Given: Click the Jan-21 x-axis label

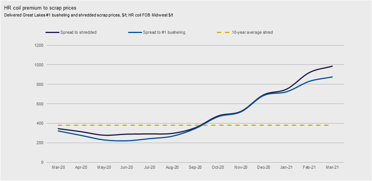Looking at the screenshot, I should coord(286,168).
